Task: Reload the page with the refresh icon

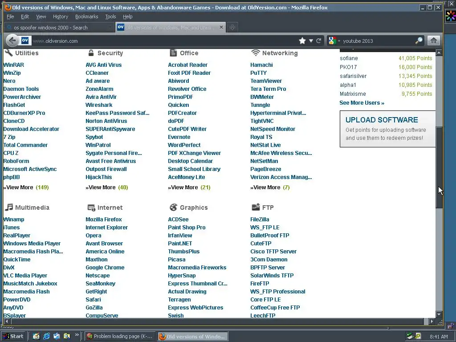Action: pos(319,41)
